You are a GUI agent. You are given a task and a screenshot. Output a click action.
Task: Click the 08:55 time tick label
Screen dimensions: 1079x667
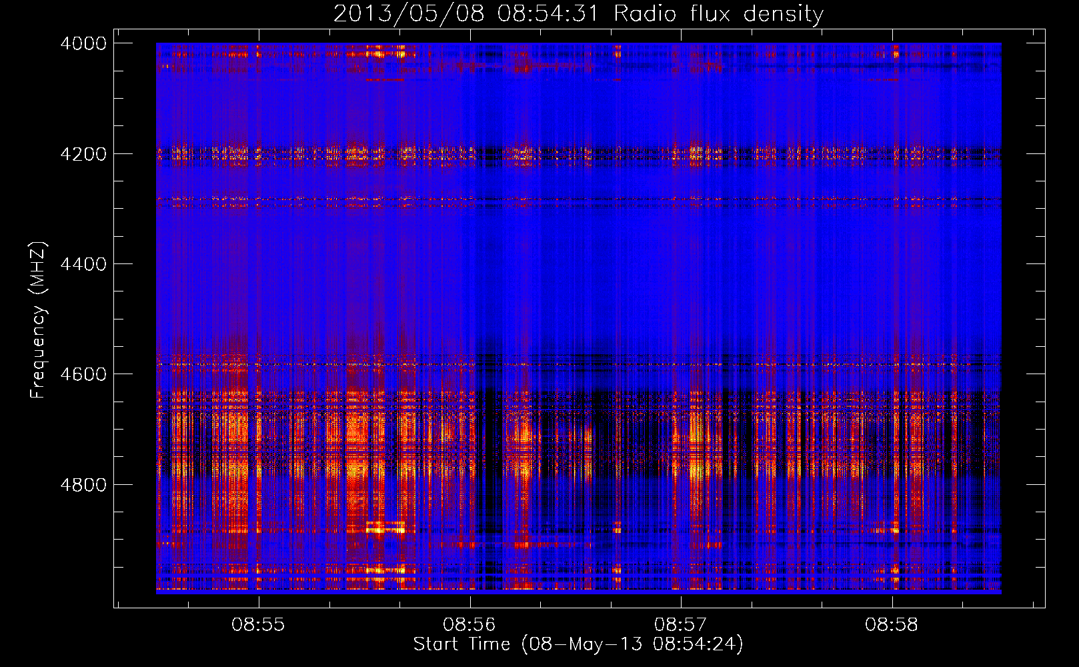258,625
